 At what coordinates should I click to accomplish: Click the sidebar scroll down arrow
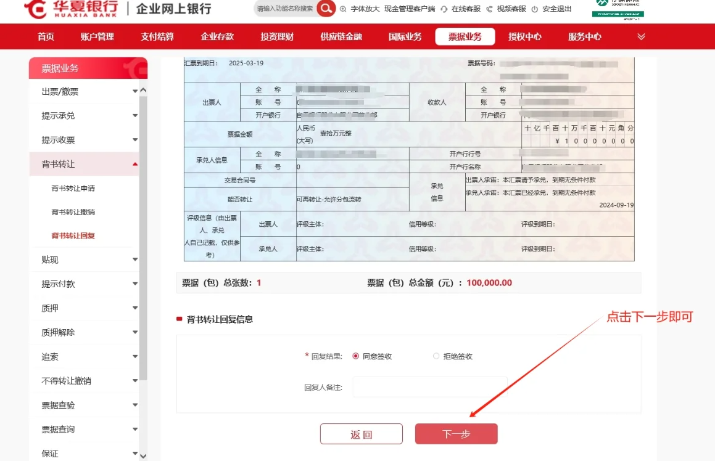(x=143, y=455)
